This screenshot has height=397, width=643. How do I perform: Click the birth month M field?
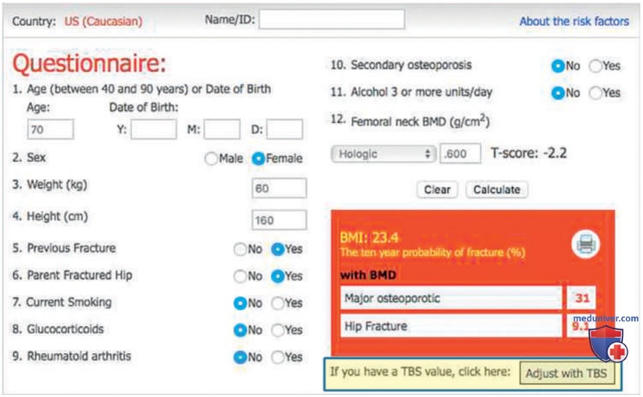tap(222, 130)
